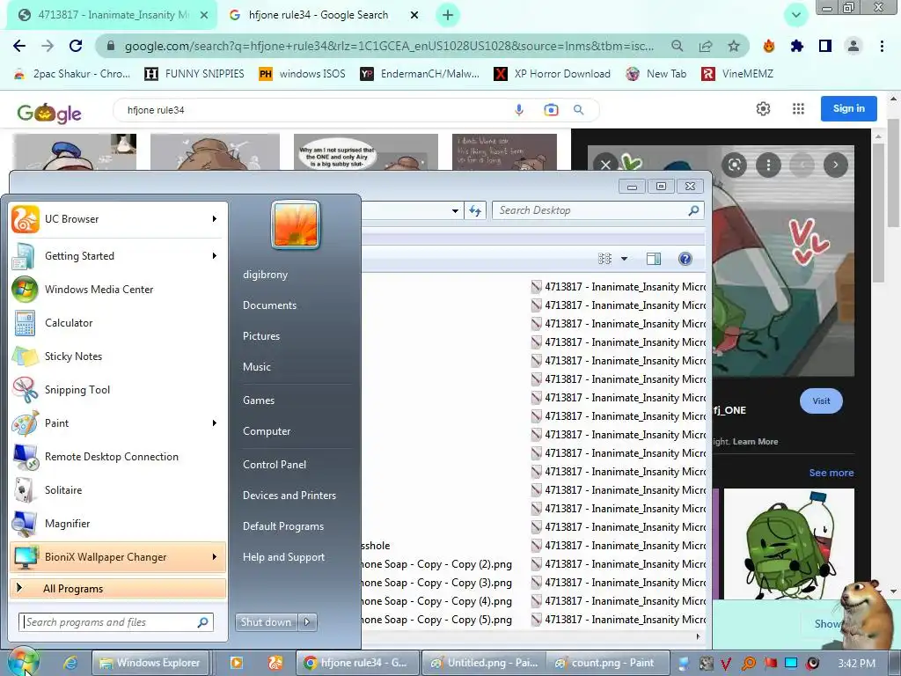
Task: Click the user account picture
Action: 296,224
